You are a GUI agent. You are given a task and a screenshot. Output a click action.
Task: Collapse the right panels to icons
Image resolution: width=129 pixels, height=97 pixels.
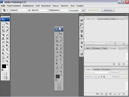coord(127,15)
